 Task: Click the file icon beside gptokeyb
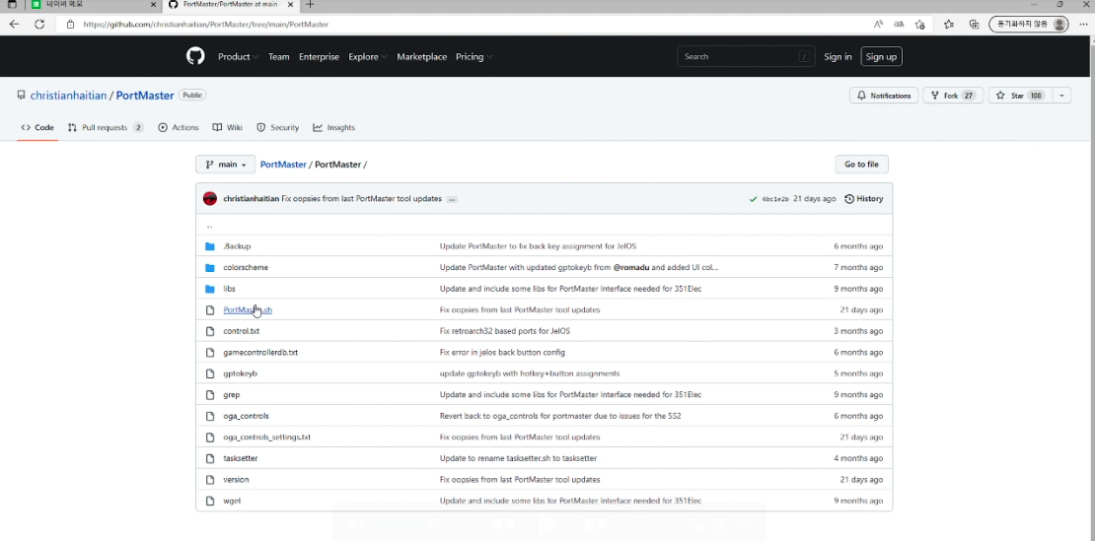pos(209,373)
